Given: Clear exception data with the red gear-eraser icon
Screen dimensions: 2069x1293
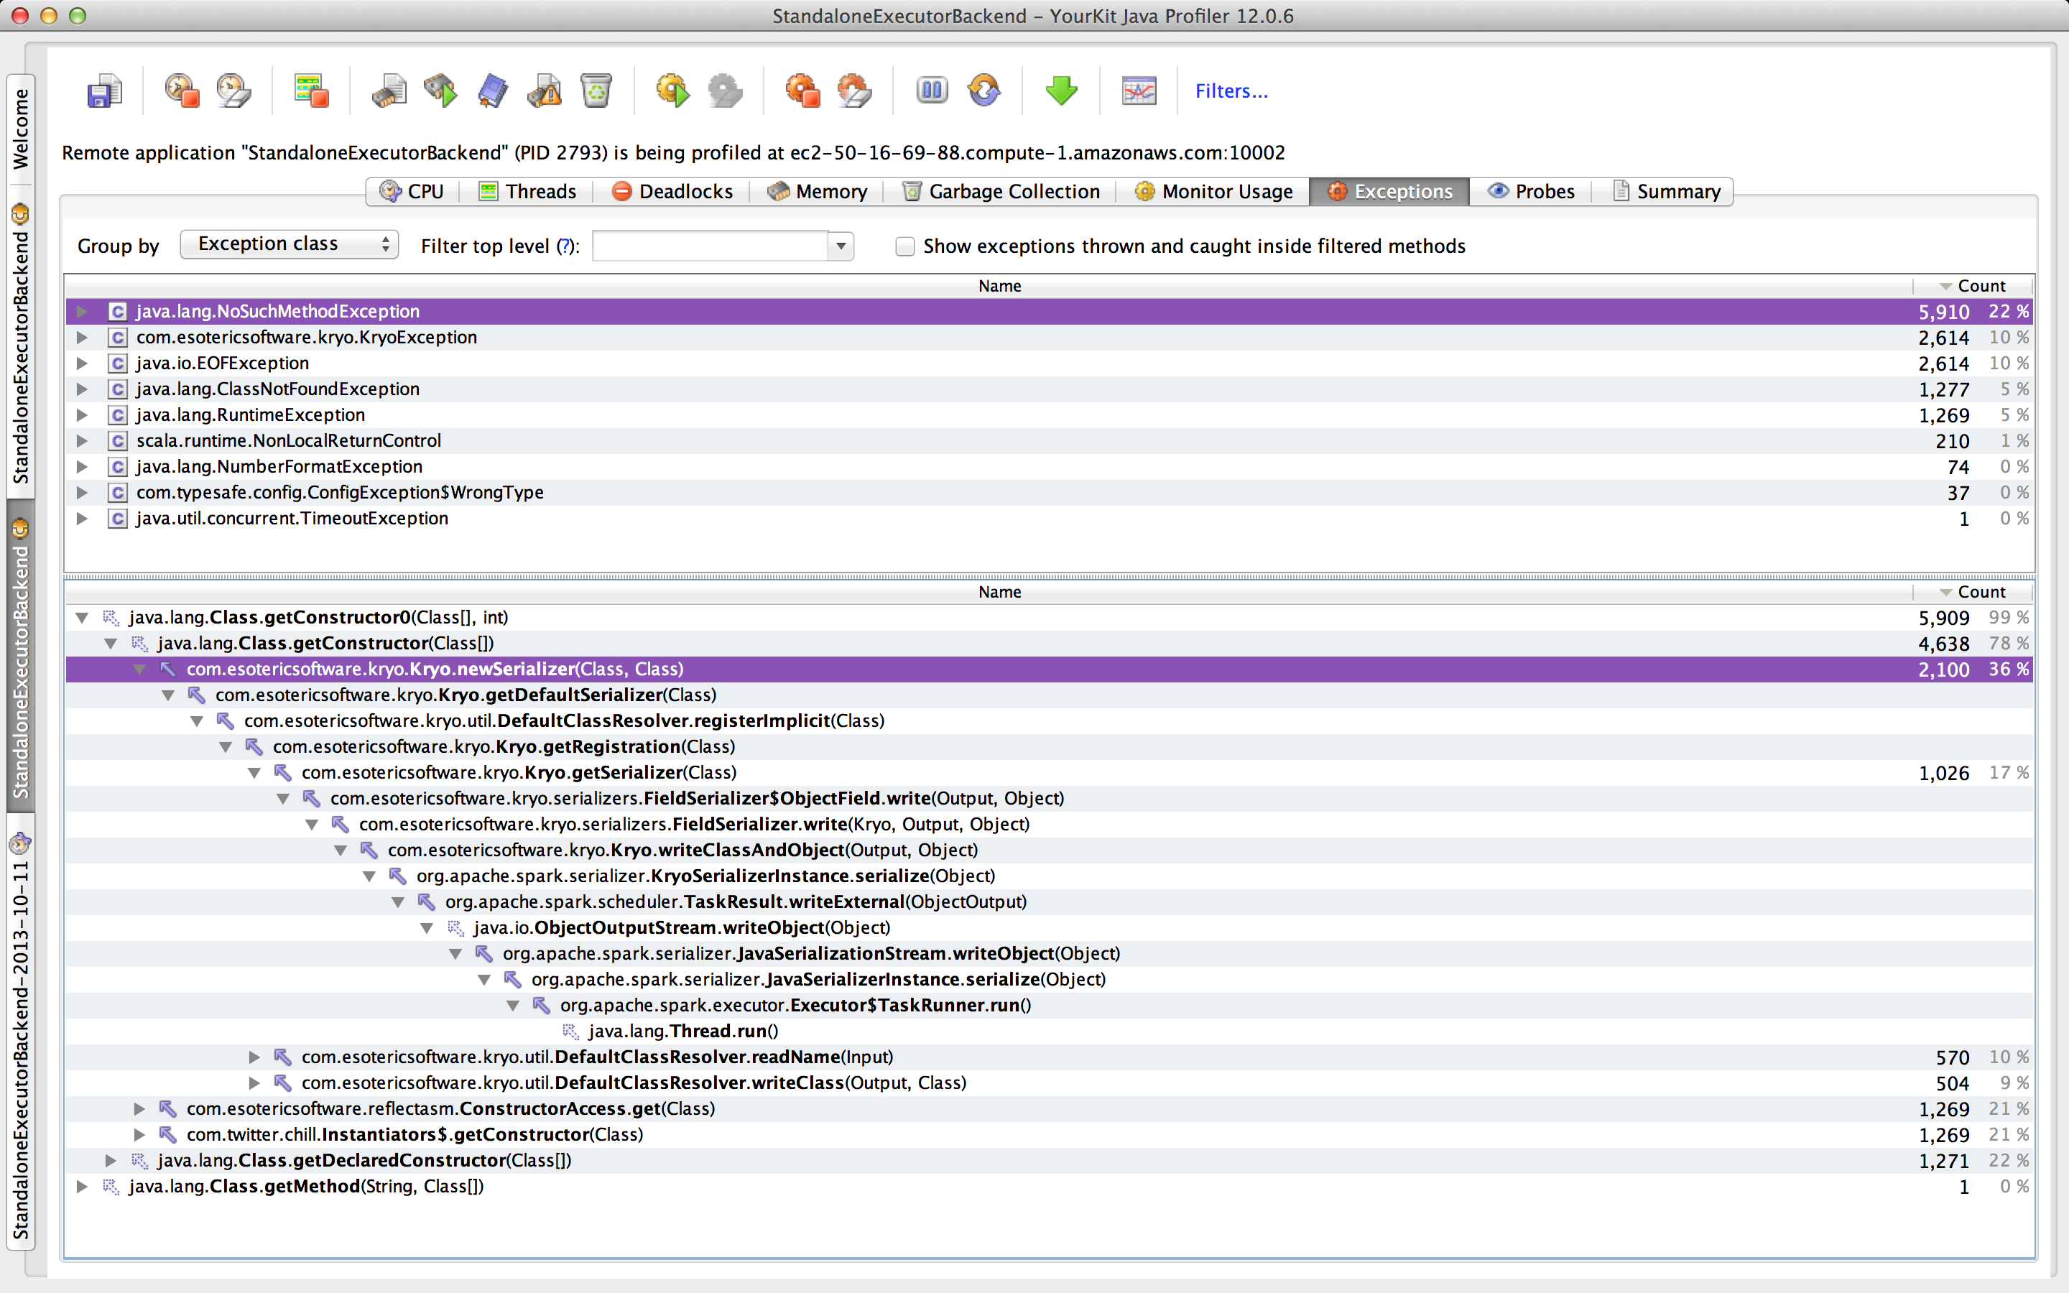Looking at the screenshot, I should tap(854, 91).
